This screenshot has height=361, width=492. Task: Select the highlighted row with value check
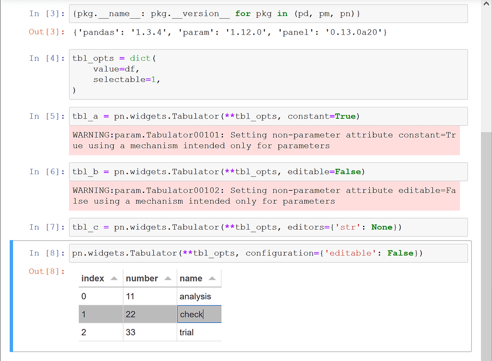point(135,314)
